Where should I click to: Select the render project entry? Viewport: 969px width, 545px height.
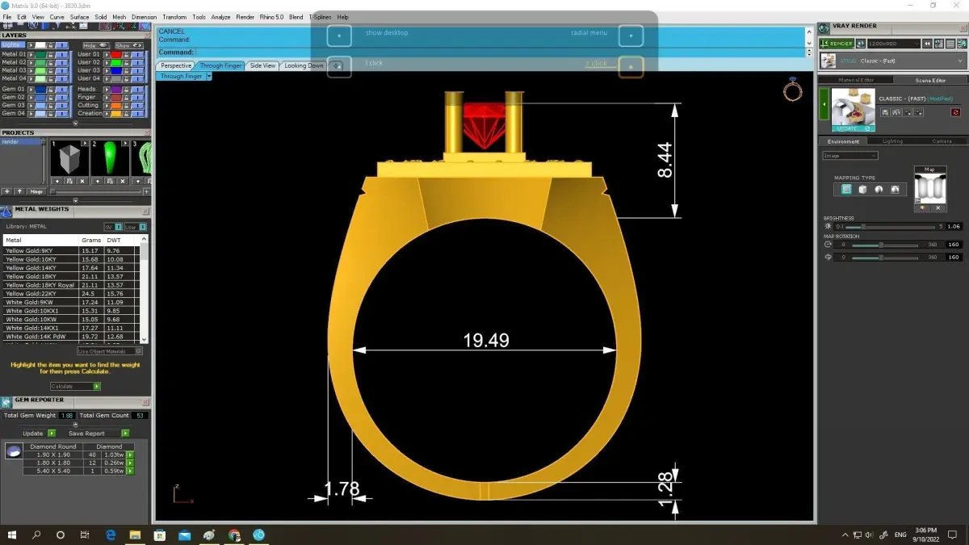coord(21,142)
